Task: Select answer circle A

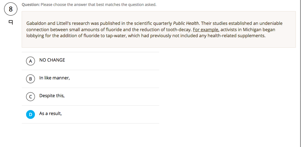Action: (30, 61)
